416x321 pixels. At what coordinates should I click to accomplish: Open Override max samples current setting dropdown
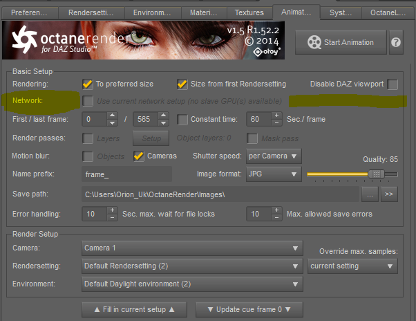coord(352,266)
